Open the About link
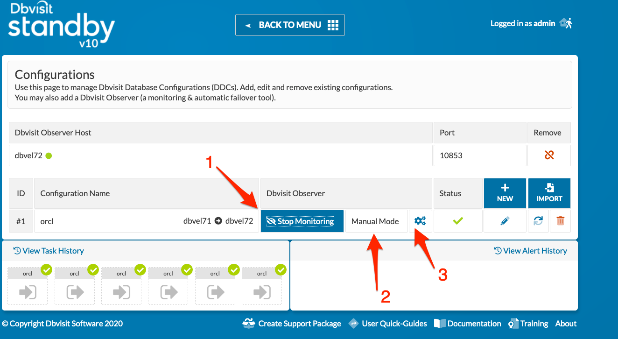The image size is (618, 339). click(x=566, y=324)
